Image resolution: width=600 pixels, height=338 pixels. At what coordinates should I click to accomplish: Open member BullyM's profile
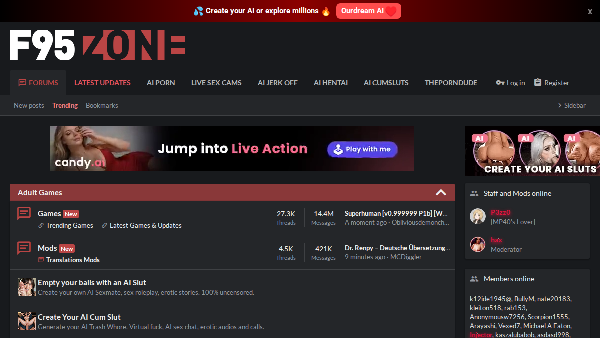pos(524,299)
